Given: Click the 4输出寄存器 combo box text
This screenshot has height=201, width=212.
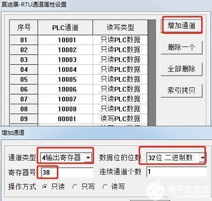Looking at the screenshot, I should 62,157.
